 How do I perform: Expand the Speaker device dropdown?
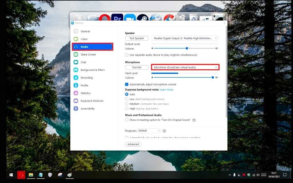tap(185, 38)
